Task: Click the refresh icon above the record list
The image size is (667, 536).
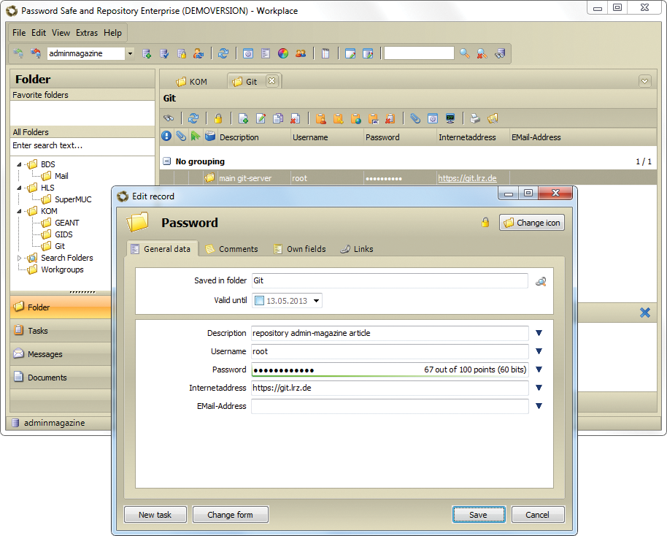Action: tap(193, 118)
